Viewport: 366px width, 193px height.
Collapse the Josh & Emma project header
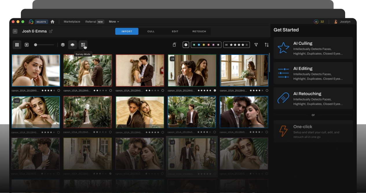[15, 31]
